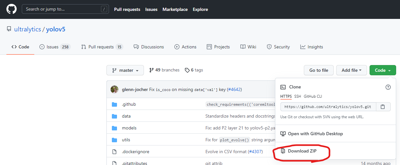
Task: Open the Security tab
Action: 278,47
